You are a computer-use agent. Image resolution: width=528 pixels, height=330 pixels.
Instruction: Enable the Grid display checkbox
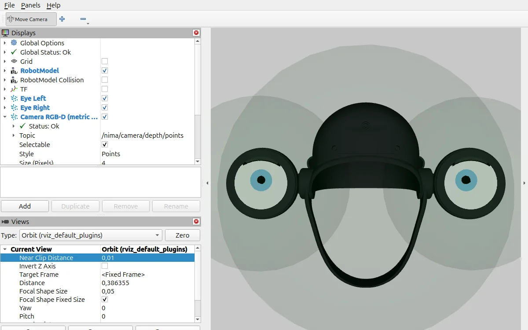point(105,61)
